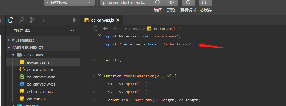Viewport: 286px width, 106px height.
Task: Fold the compareVersion function at line 6
Action: point(99,75)
